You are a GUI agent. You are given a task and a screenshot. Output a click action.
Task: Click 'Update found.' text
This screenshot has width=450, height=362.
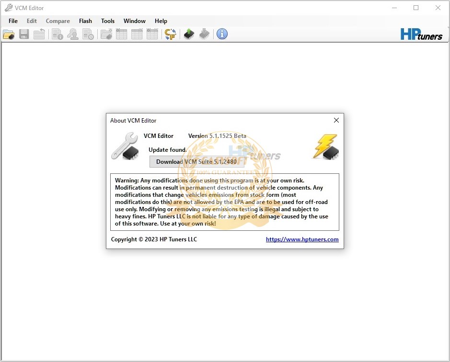[x=167, y=150]
